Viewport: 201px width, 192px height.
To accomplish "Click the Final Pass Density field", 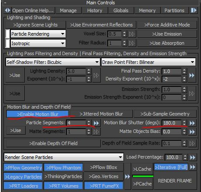I will 171,71.
